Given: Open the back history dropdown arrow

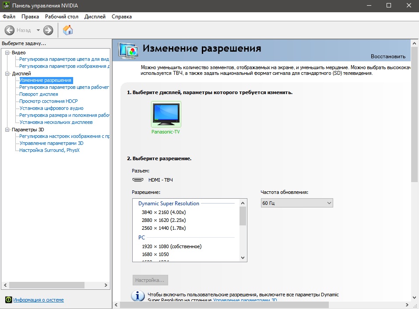Looking at the screenshot, I should (x=38, y=30).
